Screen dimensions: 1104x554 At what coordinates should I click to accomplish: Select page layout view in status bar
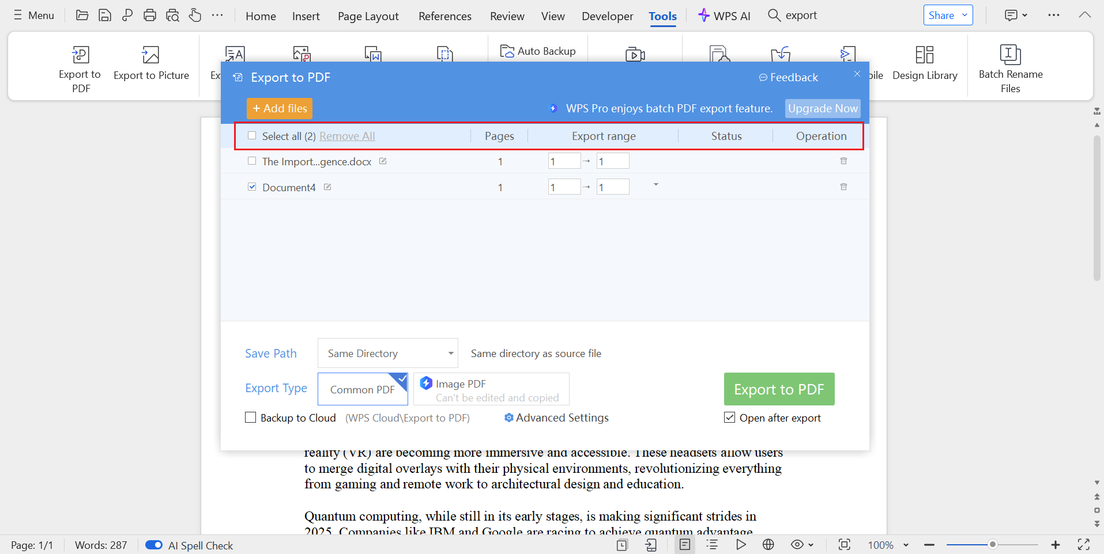685,544
